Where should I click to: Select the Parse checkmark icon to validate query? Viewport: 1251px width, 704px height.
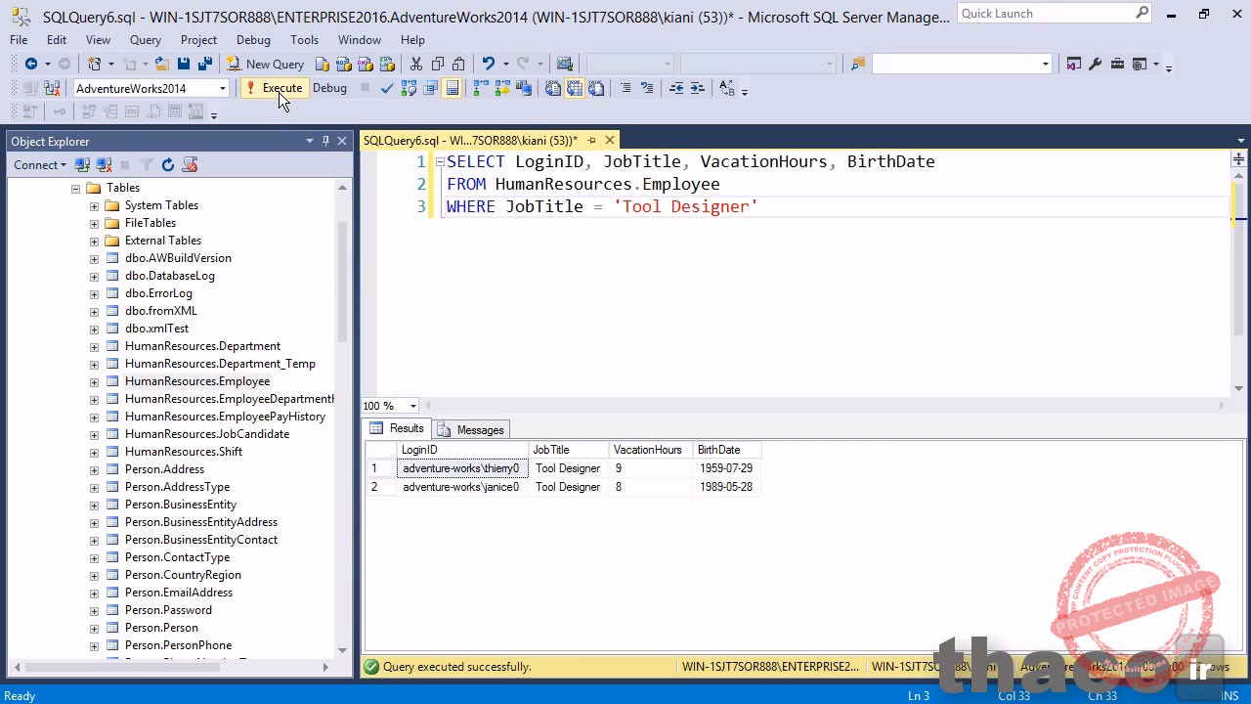tap(387, 88)
